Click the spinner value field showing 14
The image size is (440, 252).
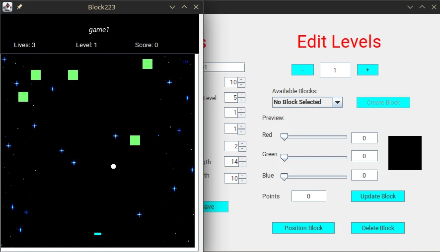click(231, 161)
